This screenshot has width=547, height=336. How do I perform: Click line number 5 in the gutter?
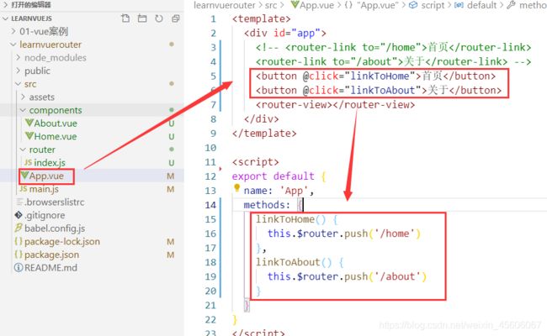pyautogui.click(x=213, y=76)
